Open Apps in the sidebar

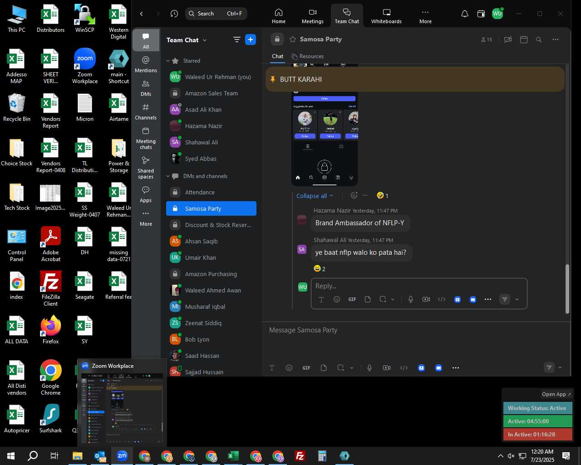coord(146,194)
